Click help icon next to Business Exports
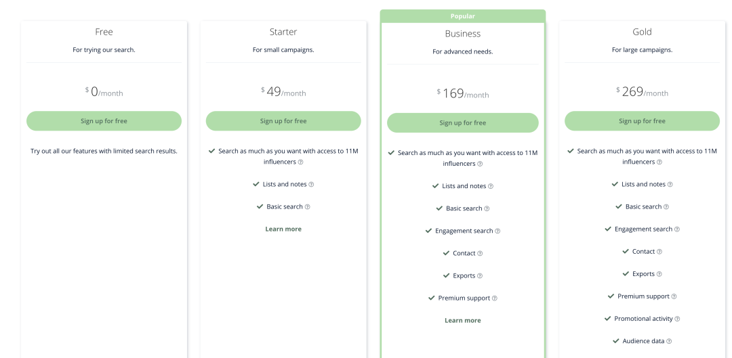The image size is (732, 358). point(480,276)
